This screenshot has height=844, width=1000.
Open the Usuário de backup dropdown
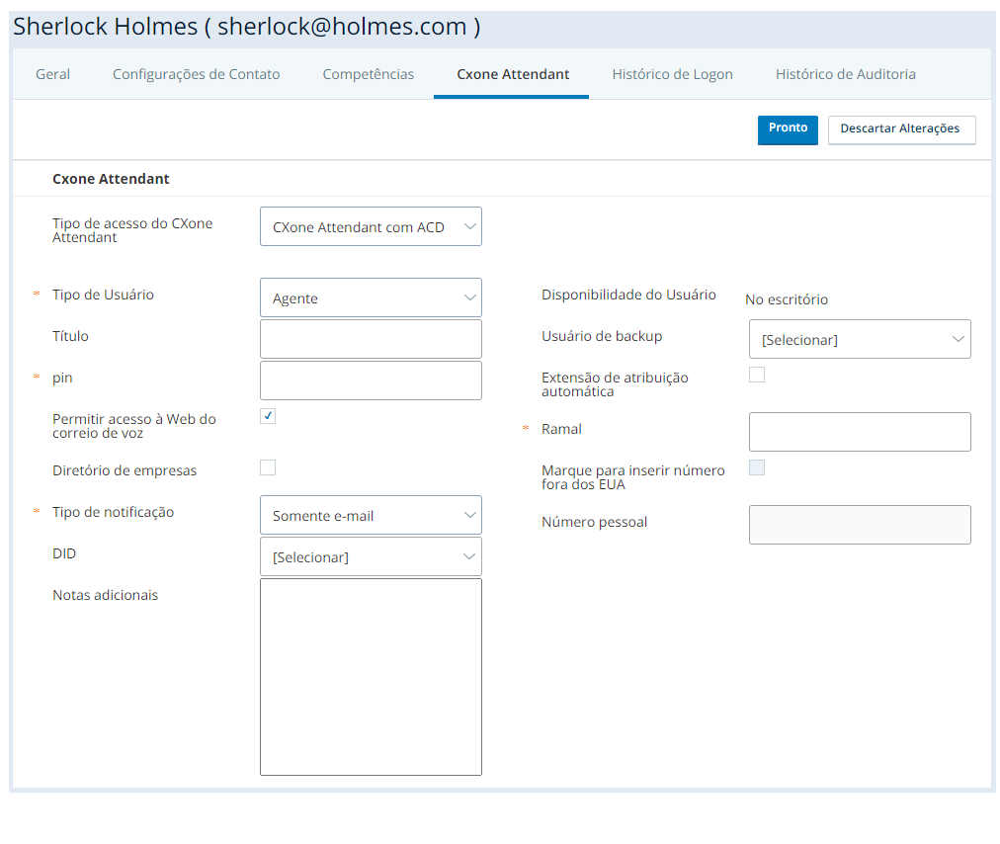point(860,339)
